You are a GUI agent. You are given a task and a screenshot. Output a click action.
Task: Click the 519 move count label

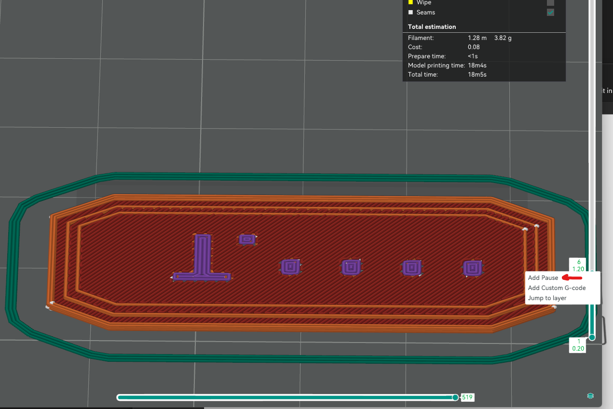pos(467,397)
